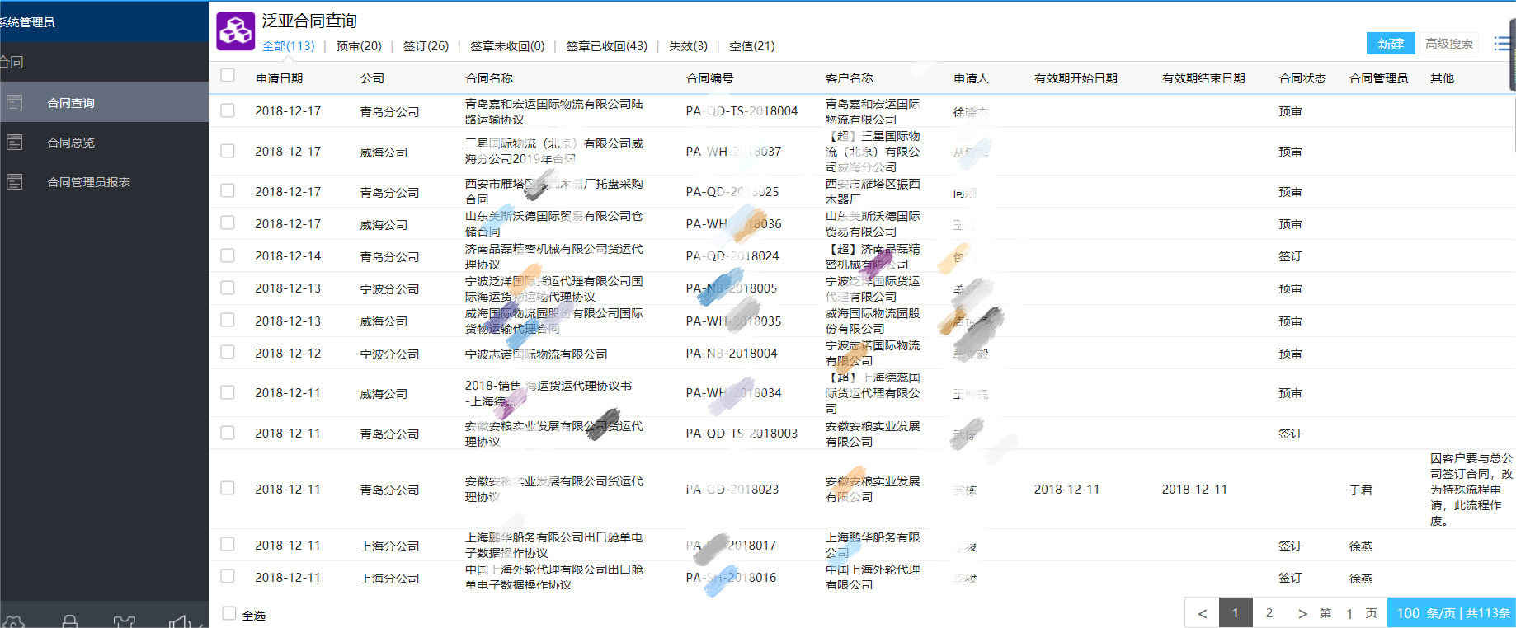This screenshot has height=628, width=1516.
Task: Click the page number input after 第
Action: [1349, 614]
